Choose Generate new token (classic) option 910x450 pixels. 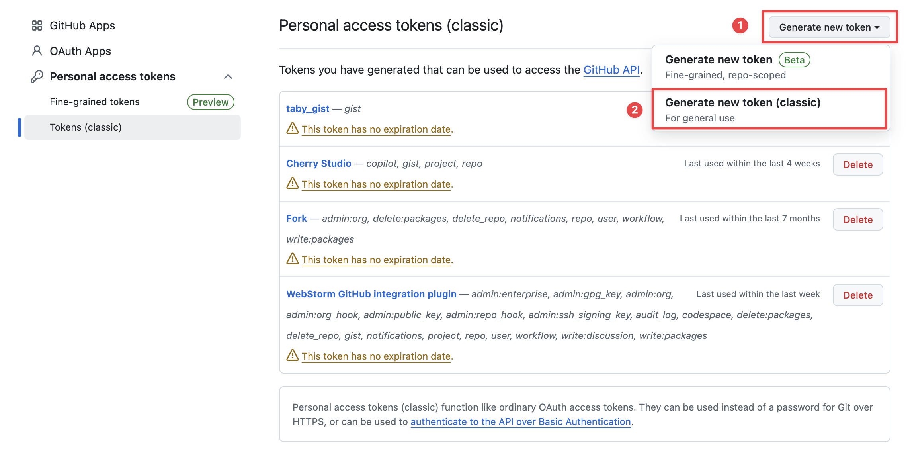click(769, 109)
